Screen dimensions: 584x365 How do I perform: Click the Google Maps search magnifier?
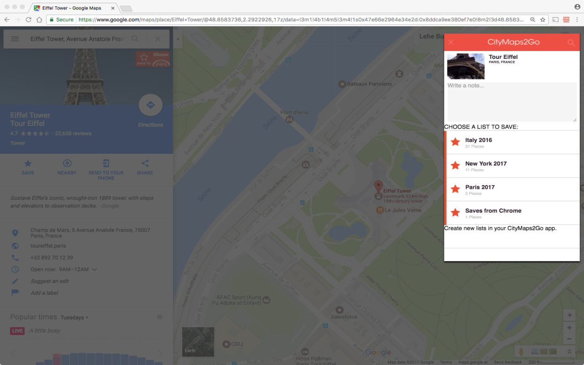coord(136,39)
